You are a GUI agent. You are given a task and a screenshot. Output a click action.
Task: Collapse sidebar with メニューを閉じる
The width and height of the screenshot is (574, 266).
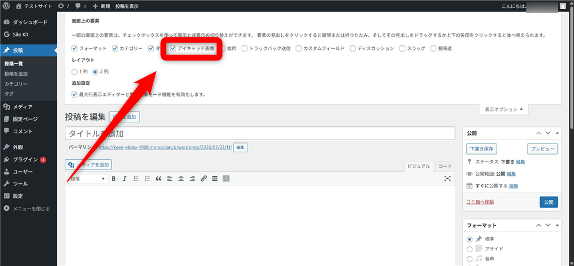pos(29,209)
